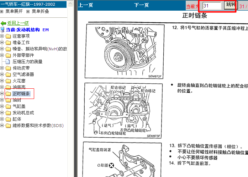Click the 油封 folder icon
248x177 pixels.
8,100
